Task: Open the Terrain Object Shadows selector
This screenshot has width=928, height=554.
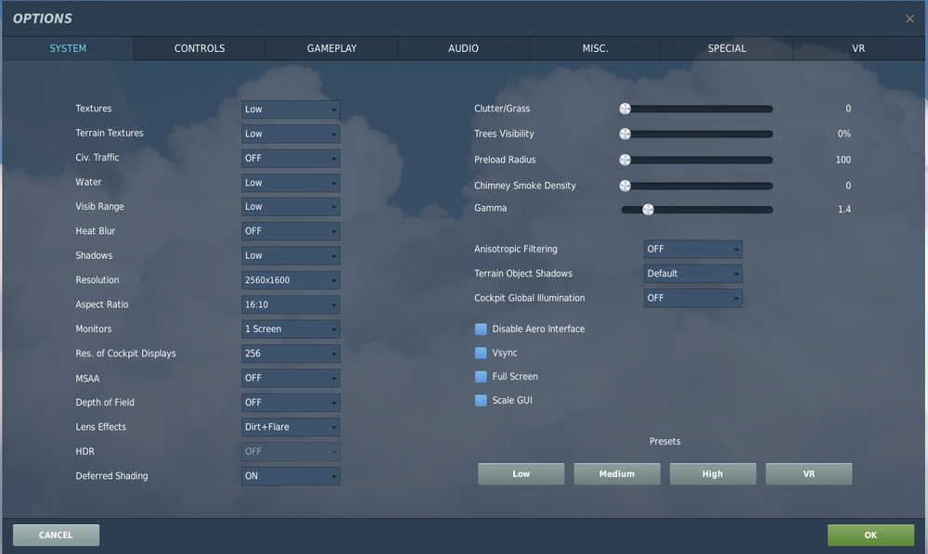Action: point(692,273)
